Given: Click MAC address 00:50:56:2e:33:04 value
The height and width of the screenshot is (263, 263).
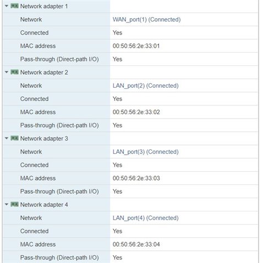Looking at the screenshot, I should [136, 244].
